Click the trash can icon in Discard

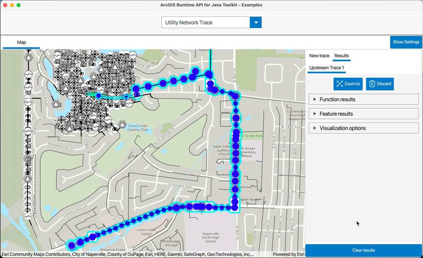click(x=372, y=84)
